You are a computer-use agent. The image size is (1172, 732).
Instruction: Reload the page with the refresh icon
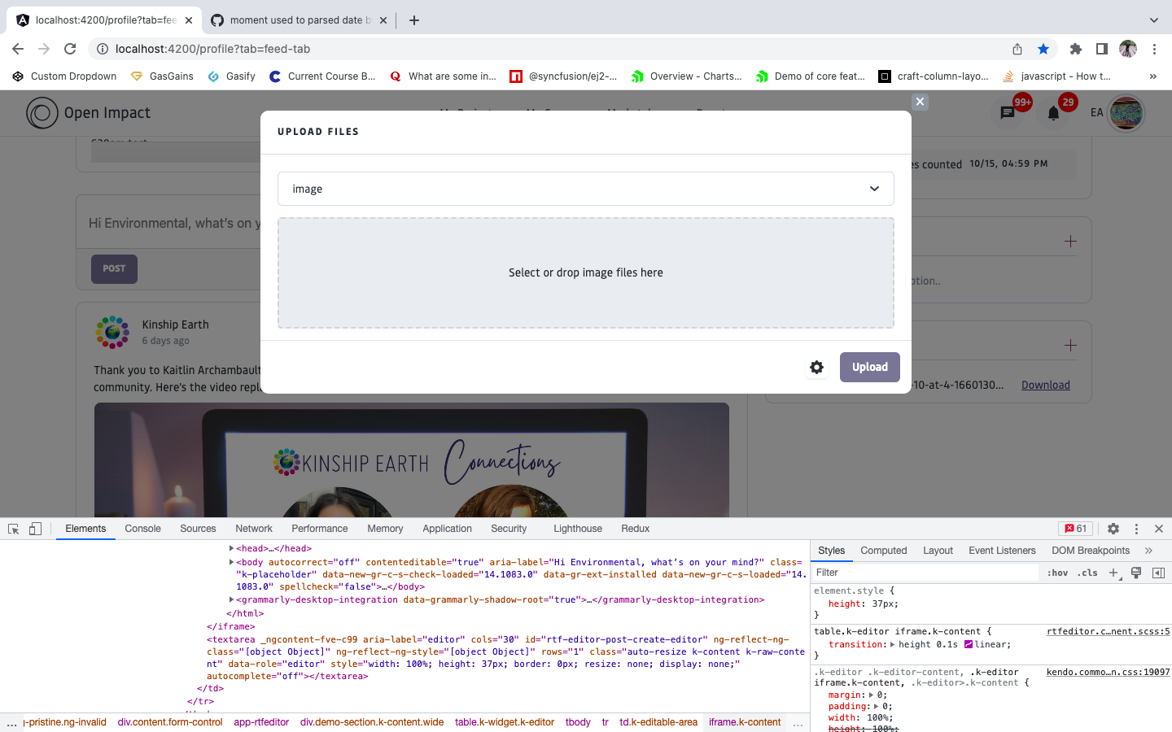tap(70, 49)
